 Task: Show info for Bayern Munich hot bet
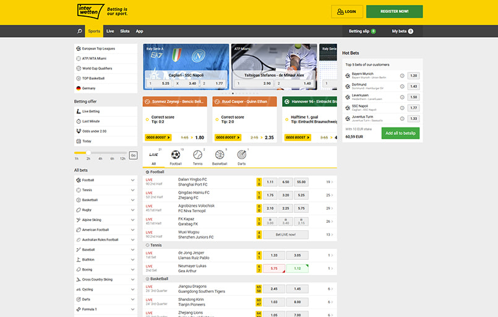pyautogui.click(x=402, y=76)
